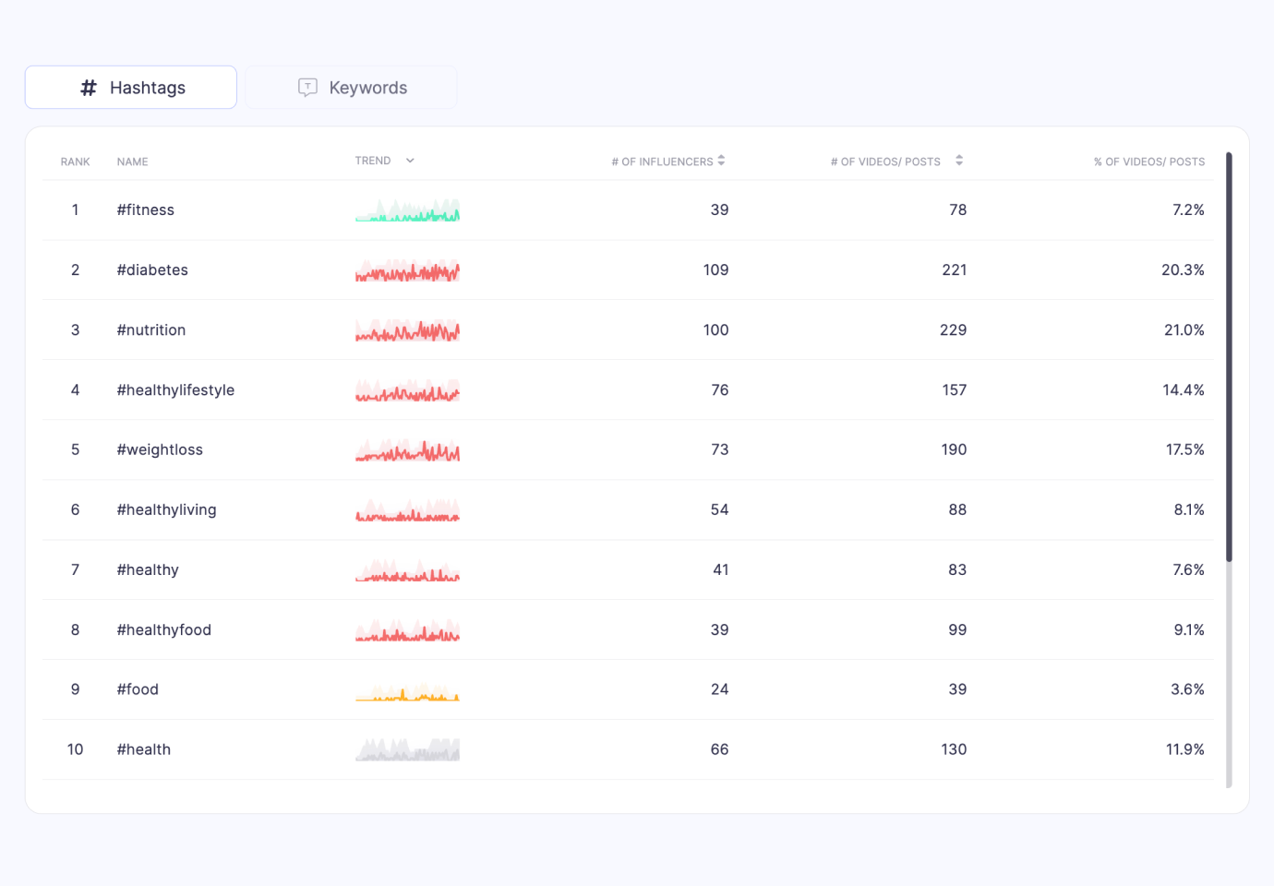Click the table's vertical scrollbar thumb

[1229, 357]
